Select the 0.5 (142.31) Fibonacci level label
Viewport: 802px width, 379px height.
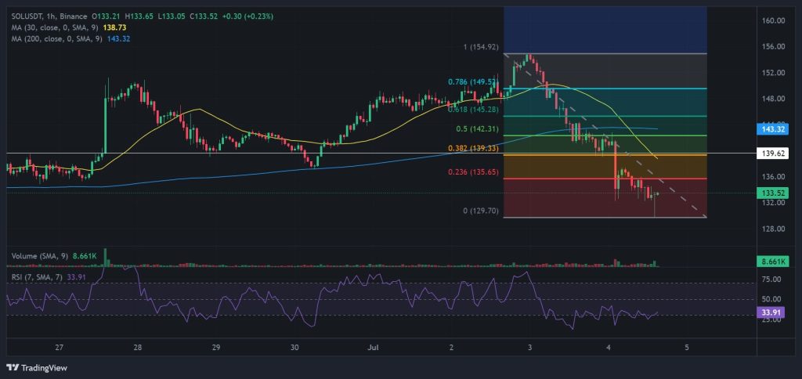tap(478, 128)
